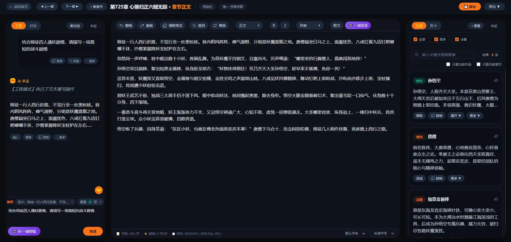Click the 一键要素 purple button

358,26
